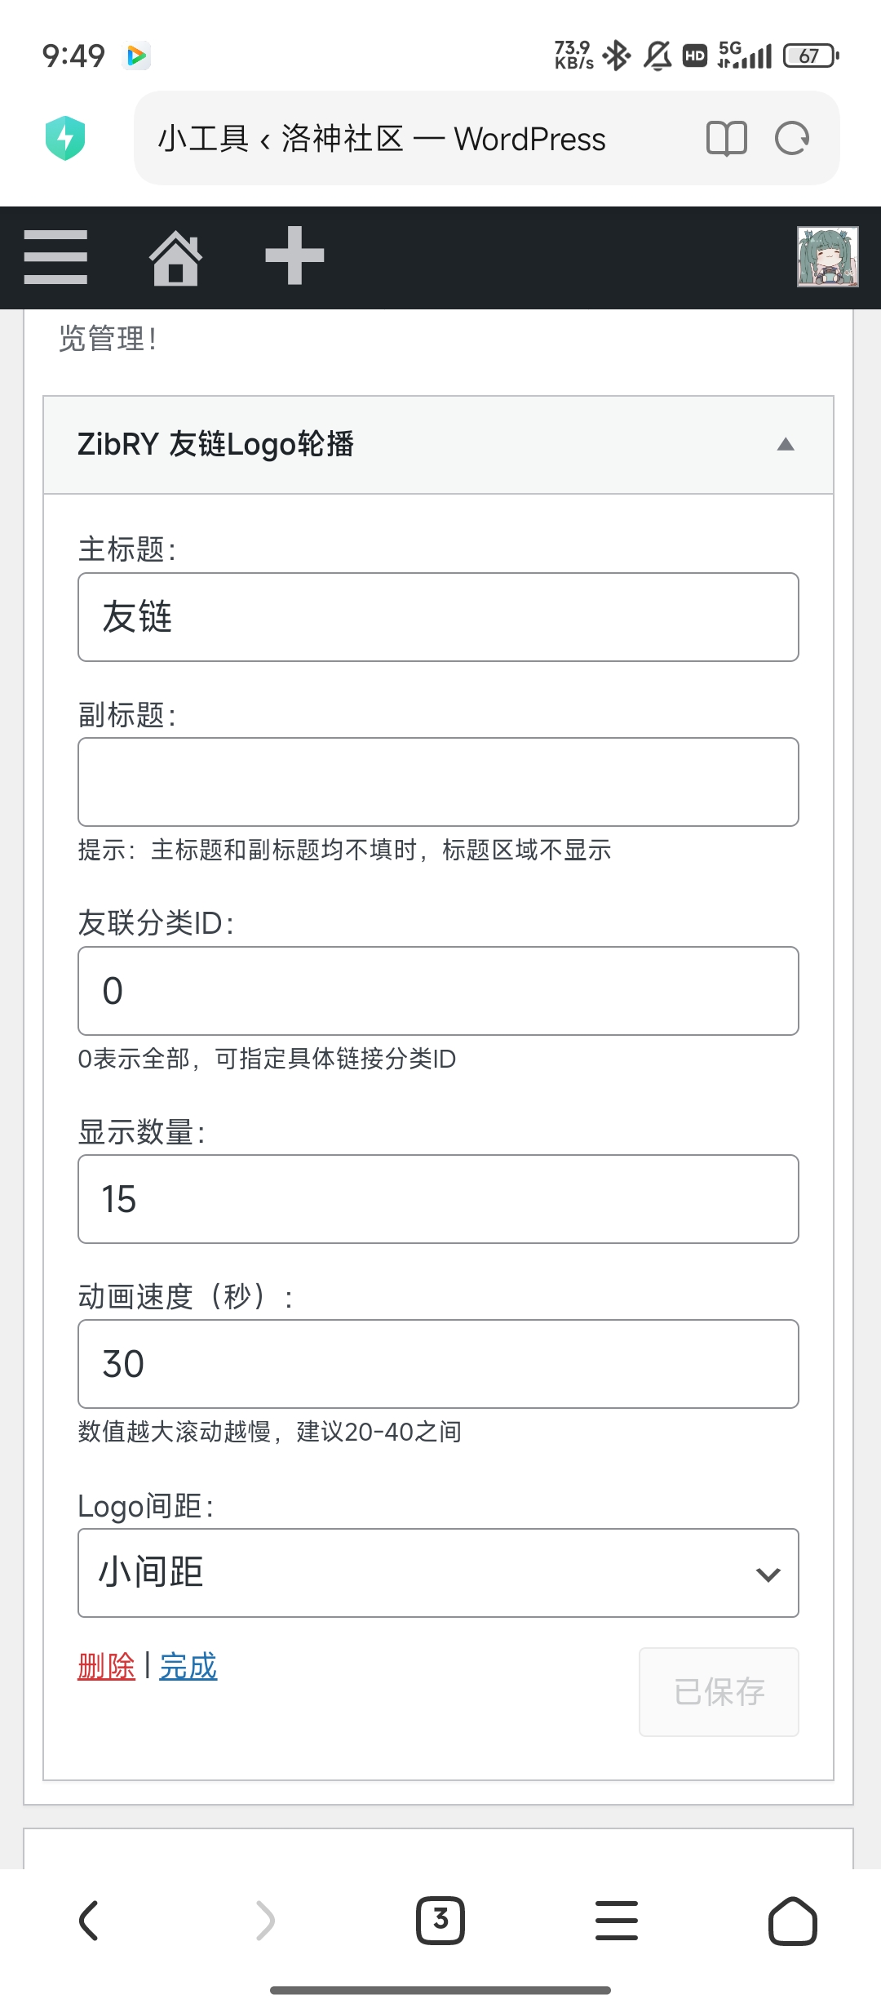Click the WordPress home dashboard icon

click(x=176, y=256)
